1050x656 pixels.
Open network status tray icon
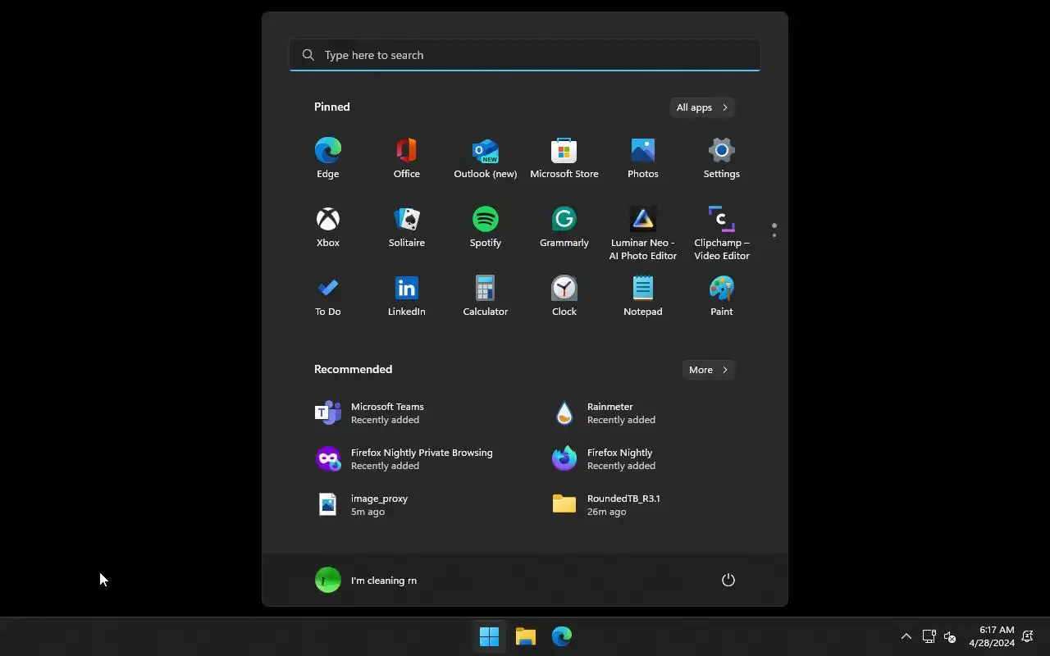pyautogui.click(x=929, y=636)
